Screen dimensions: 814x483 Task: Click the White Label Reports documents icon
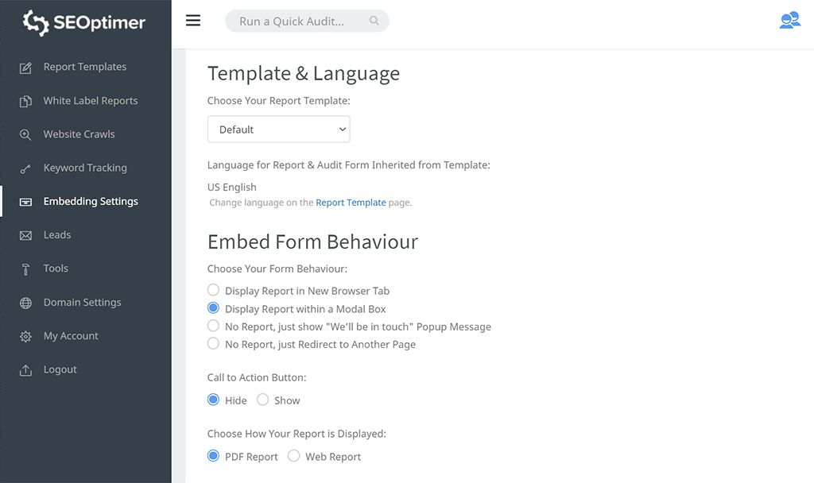(x=25, y=101)
